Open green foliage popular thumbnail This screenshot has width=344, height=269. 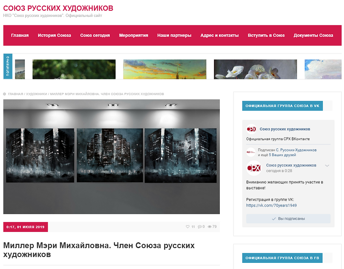pyautogui.click(x=74, y=69)
